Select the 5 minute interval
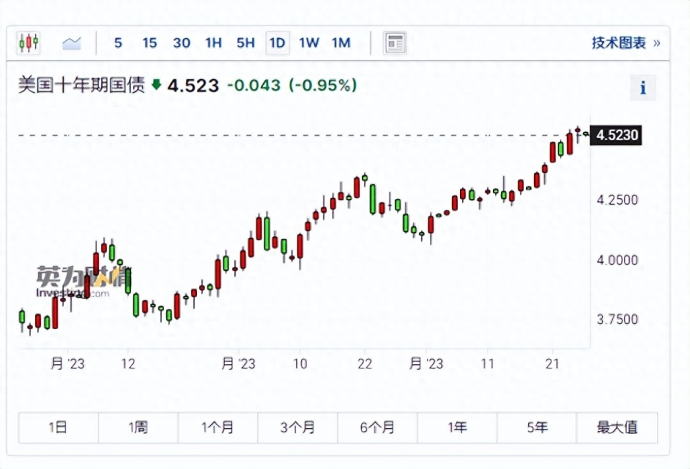690x469 pixels. [x=118, y=43]
